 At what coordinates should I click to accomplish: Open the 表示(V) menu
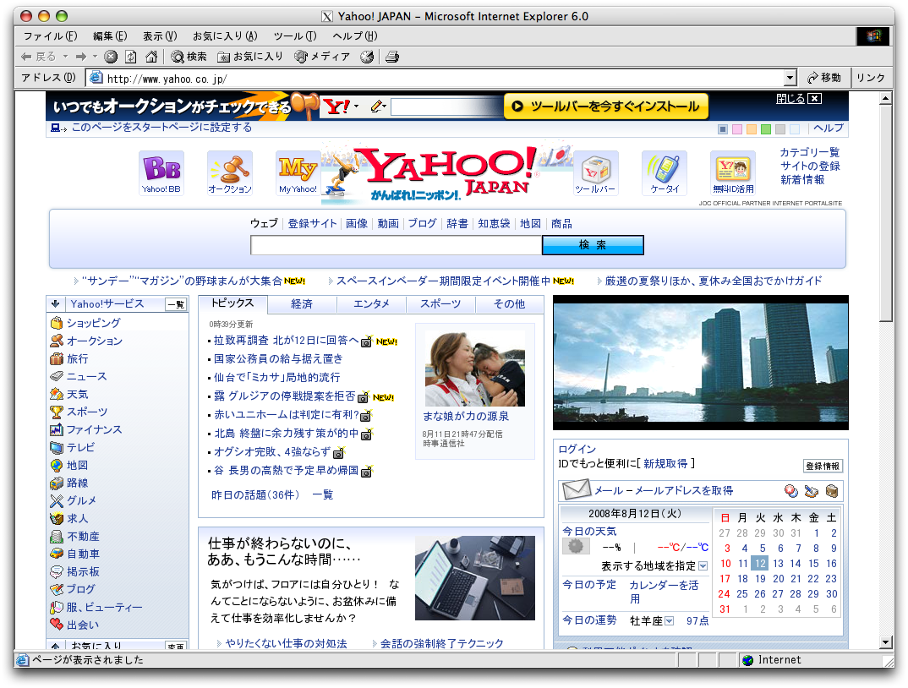pos(160,35)
